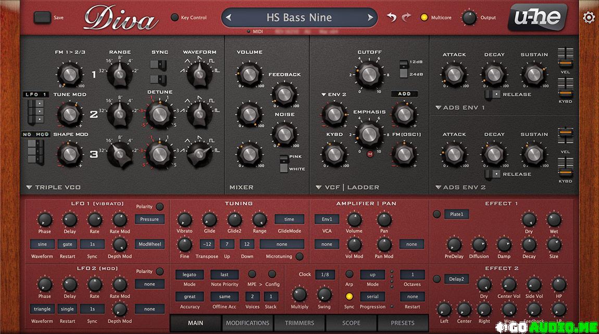Toggle the LFO 2 Polarity button
Viewport: 599px width, 334px height.
160,272
